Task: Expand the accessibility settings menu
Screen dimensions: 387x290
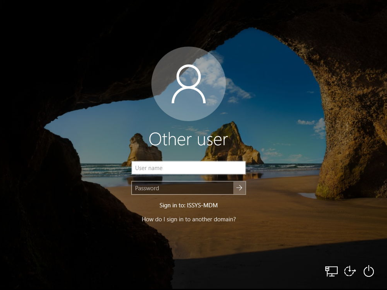Action: tap(350, 271)
